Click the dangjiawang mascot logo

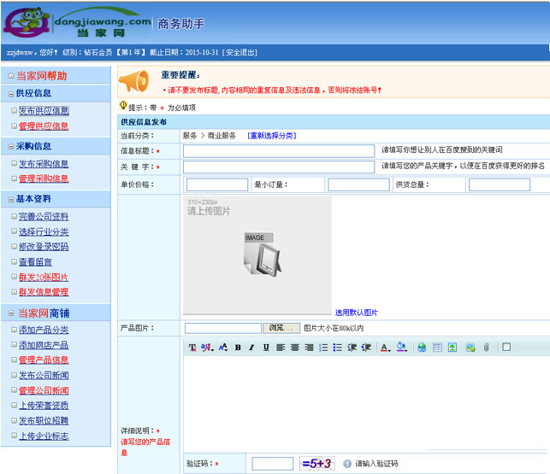(x=27, y=22)
